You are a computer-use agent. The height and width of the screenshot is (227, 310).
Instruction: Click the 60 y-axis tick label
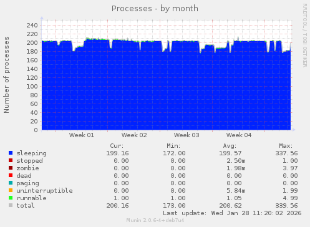click(x=34, y=104)
